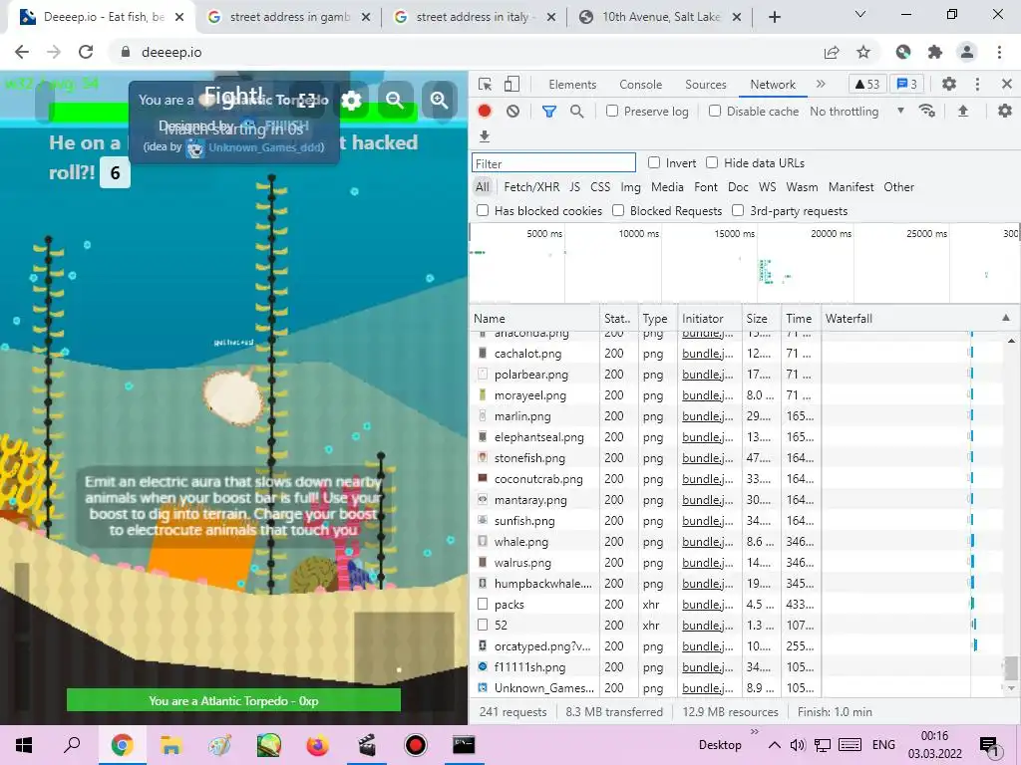Open a new Chrome tab
Image resolution: width=1021 pixels, height=765 pixels.
[x=774, y=17]
